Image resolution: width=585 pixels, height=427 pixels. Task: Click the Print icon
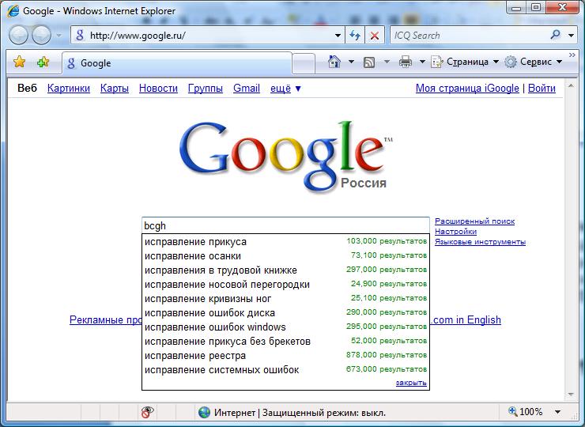pos(406,62)
